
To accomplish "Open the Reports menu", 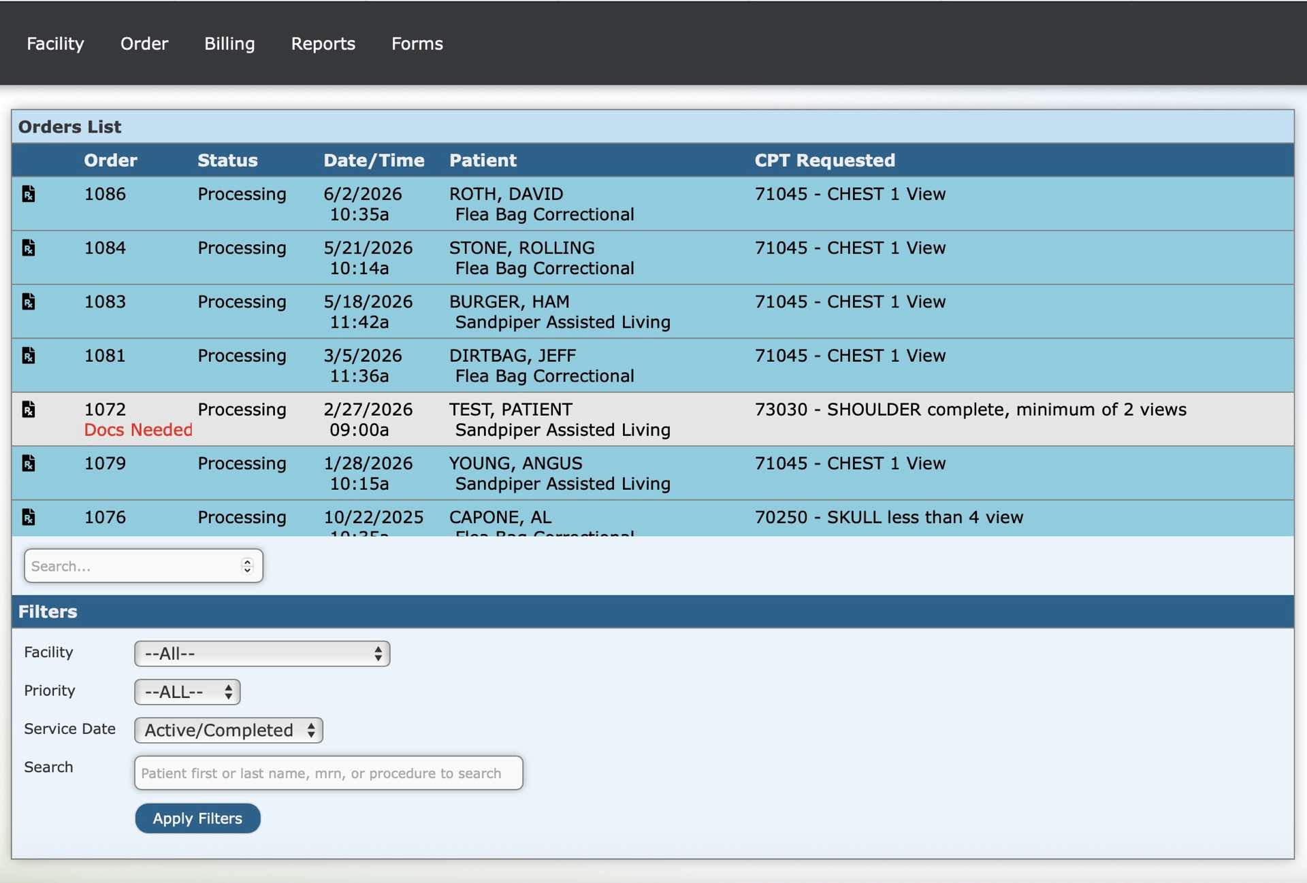I will point(323,44).
